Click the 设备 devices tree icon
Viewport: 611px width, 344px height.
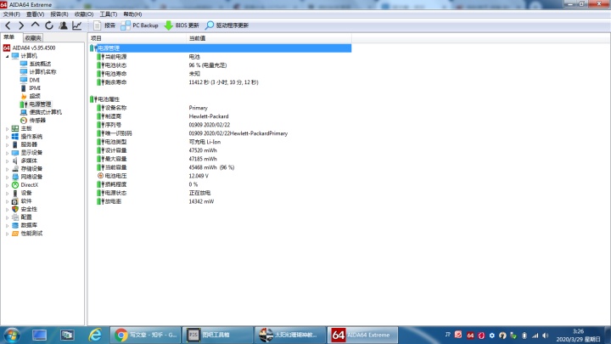click(x=14, y=193)
